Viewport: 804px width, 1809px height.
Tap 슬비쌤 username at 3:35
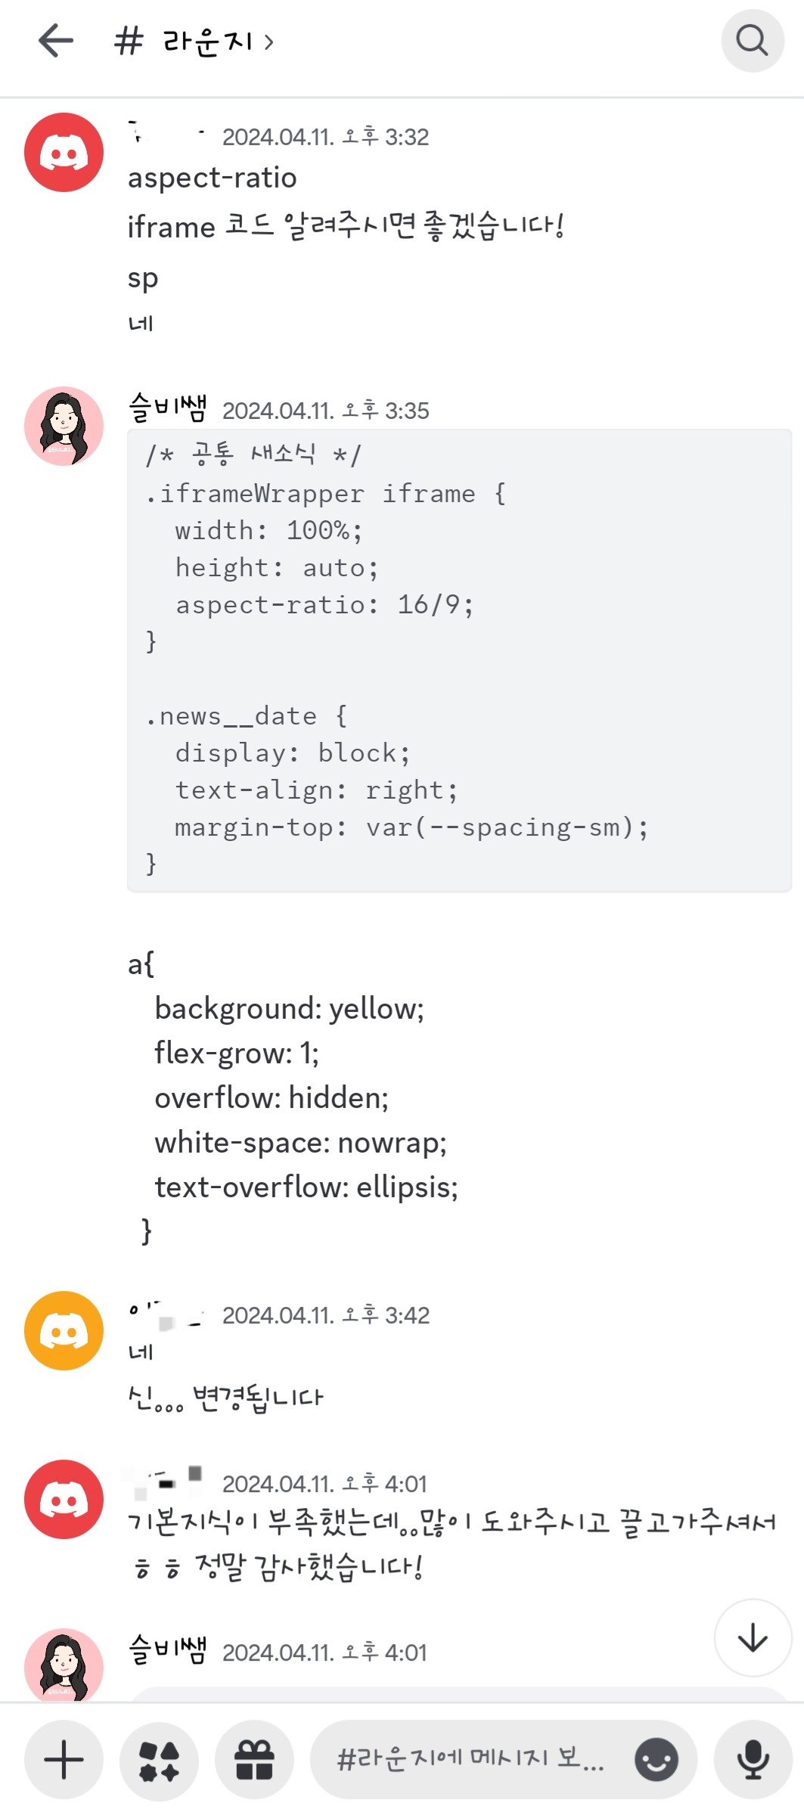(x=168, y=408)
